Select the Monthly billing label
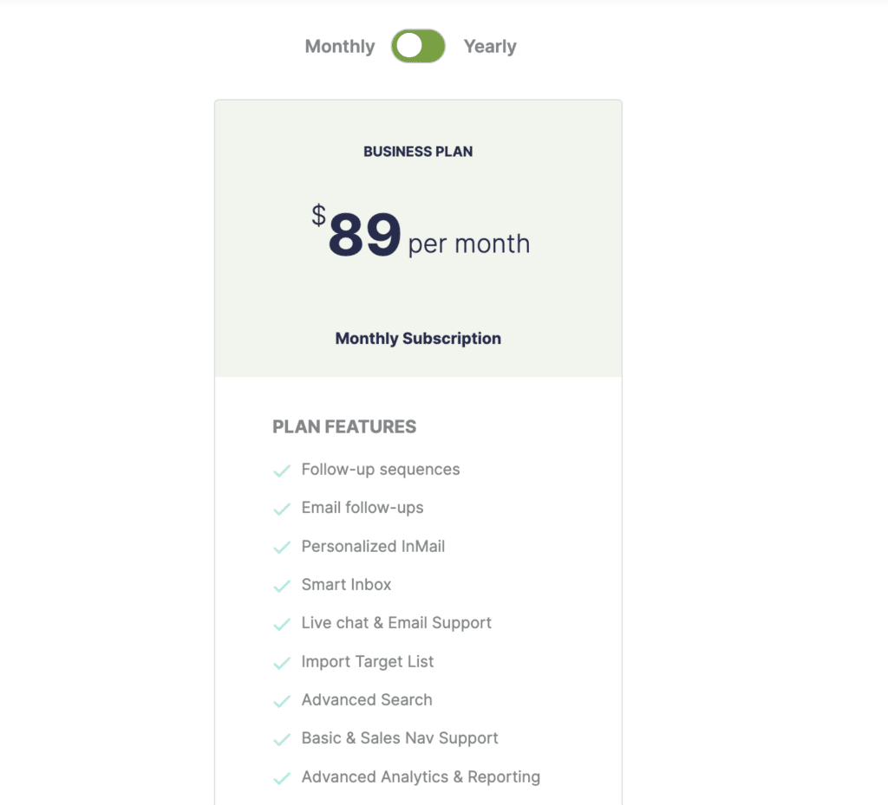 click(x=340, y=47)
